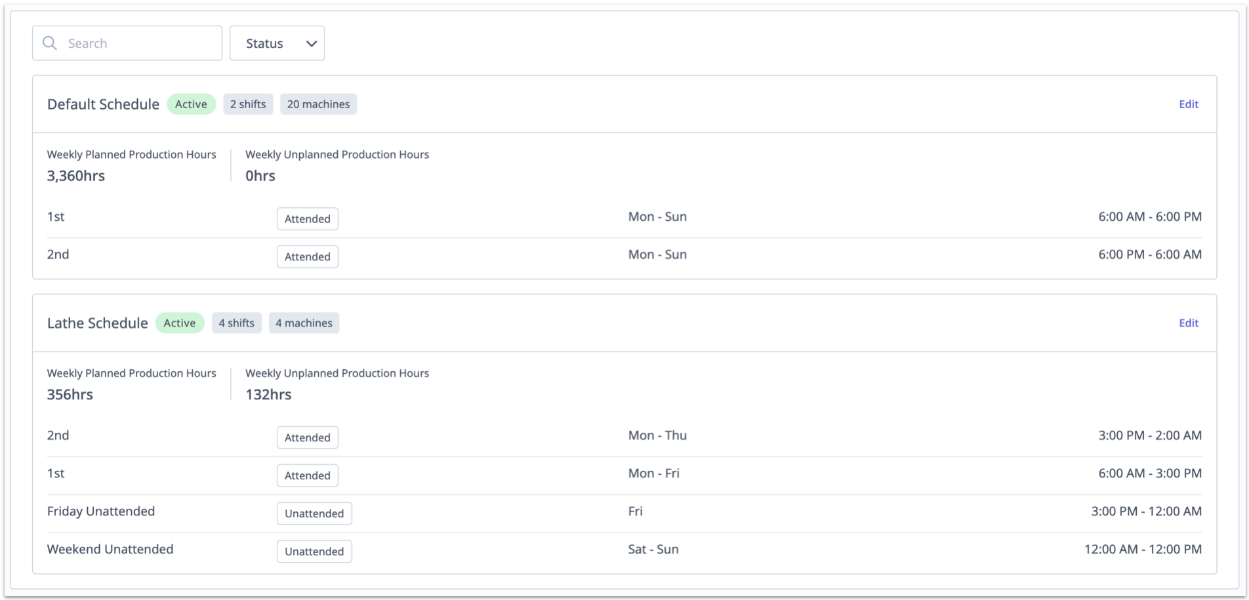The height and width of the screenshot is (600, 1249).
Task: Click the 12:00 AM - 12:00 PM time
Action: click(1143, 550)
